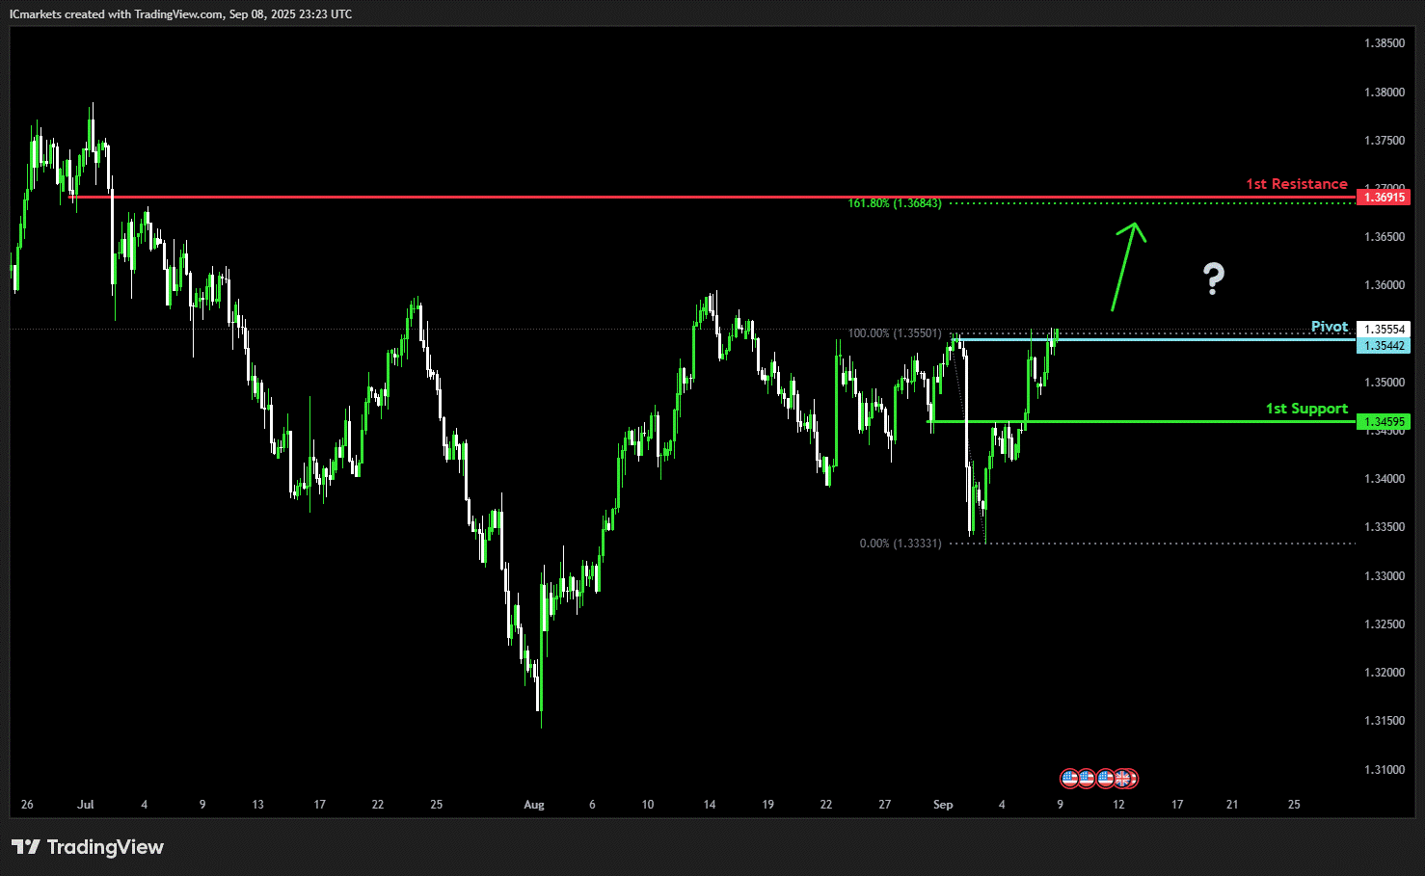This screenshot has width=1425, height=876.
Task: Click the 'Aug' date axis label
Action: pyautogui.click(x=534, y=805)
